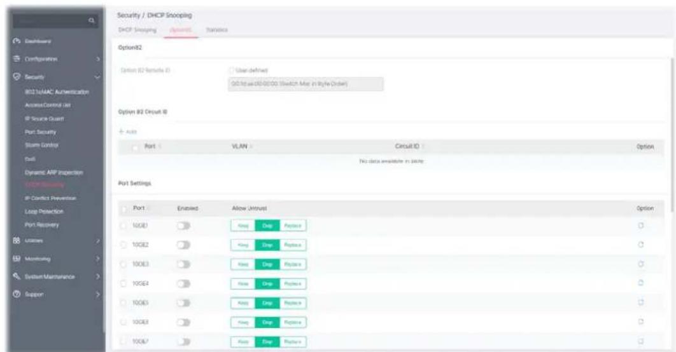Set 10GE3 Allow Untrust to Keep
Image resolution: width=676 pixels, height=352 pixels.
(x=243, y=264)
